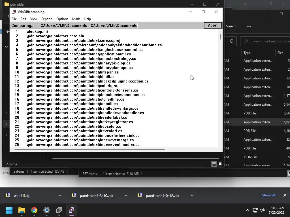Image resolution: width=290 pixels, height=217 pixels.
Task: Select the etchedline.cs row
Action: tap(75, 99)
